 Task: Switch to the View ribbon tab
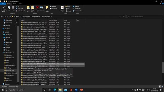[20, 4]
